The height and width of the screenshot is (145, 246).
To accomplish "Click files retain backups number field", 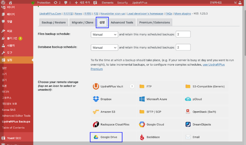I will click(x=183, y=34).
